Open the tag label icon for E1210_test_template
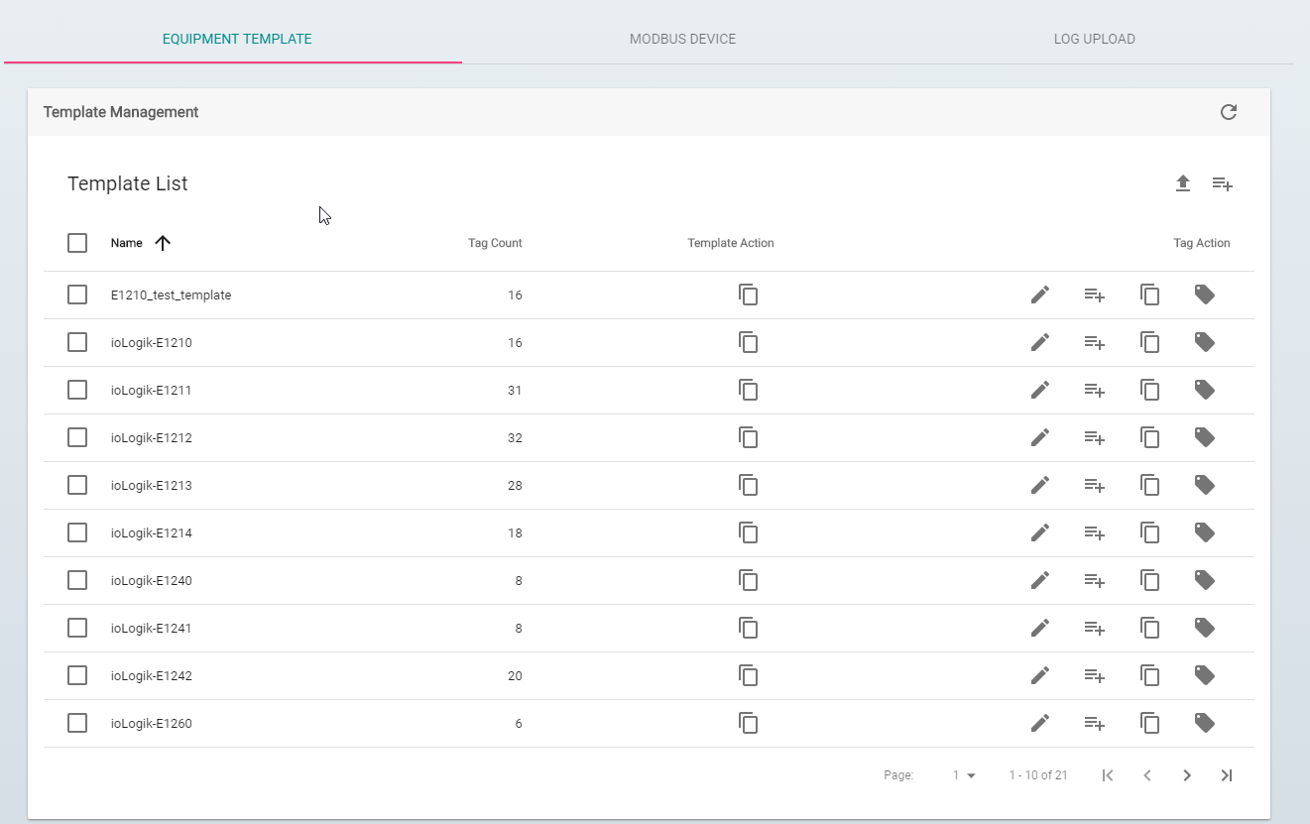Screen dimensions: 1310x824 1205,294
